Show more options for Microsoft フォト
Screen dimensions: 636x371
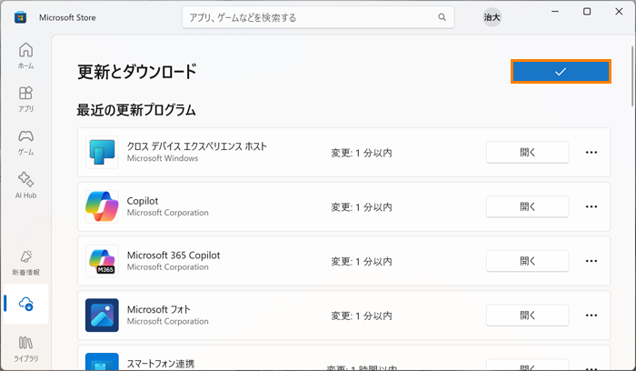coord(591,315)
